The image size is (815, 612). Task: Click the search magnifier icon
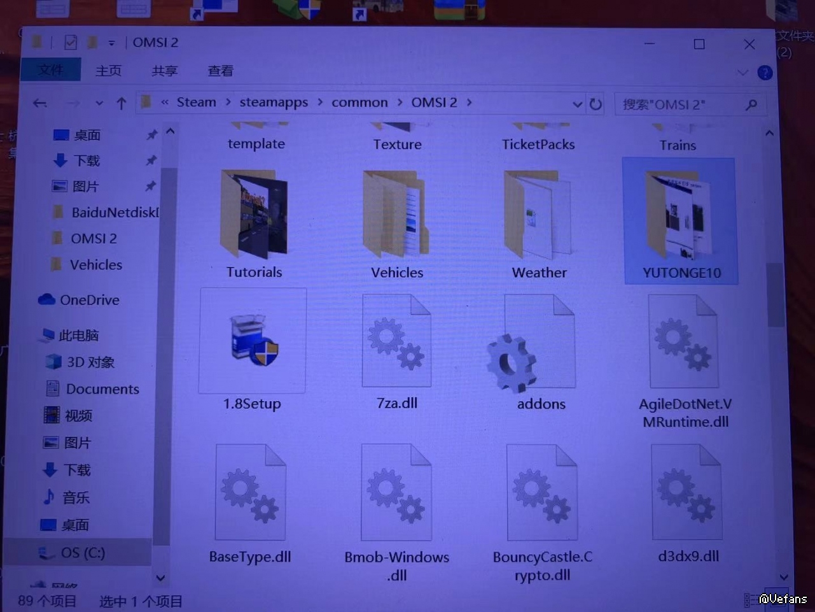[751, 104]
